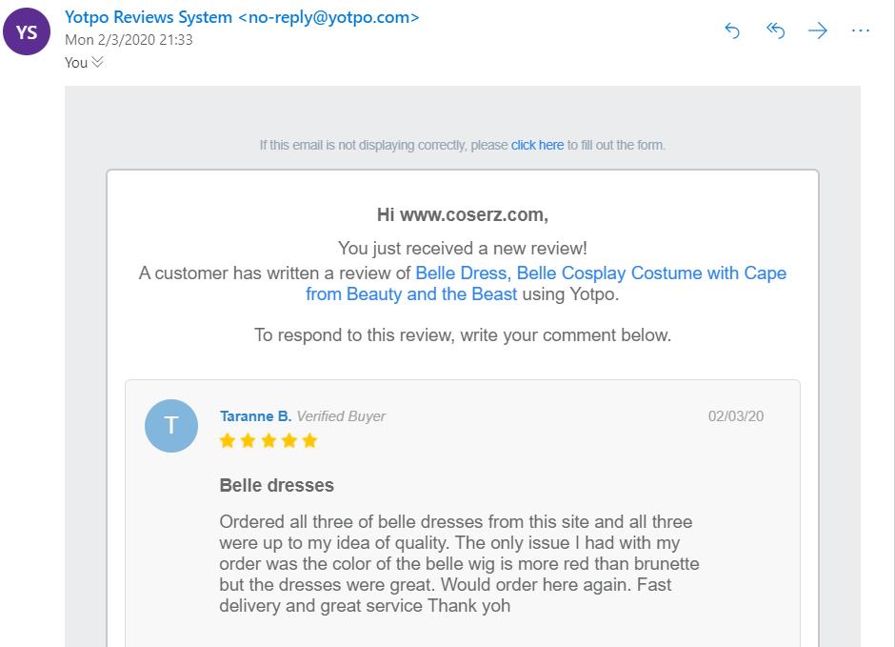Open the more actions ellipsis menu
Image resolution: width=895 pixels, height=647 pixels.
(861, 30)
